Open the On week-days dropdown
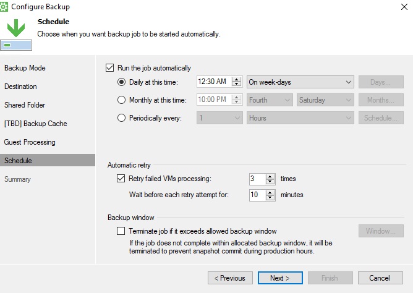 pyautogui.click(x=300, y=82)
